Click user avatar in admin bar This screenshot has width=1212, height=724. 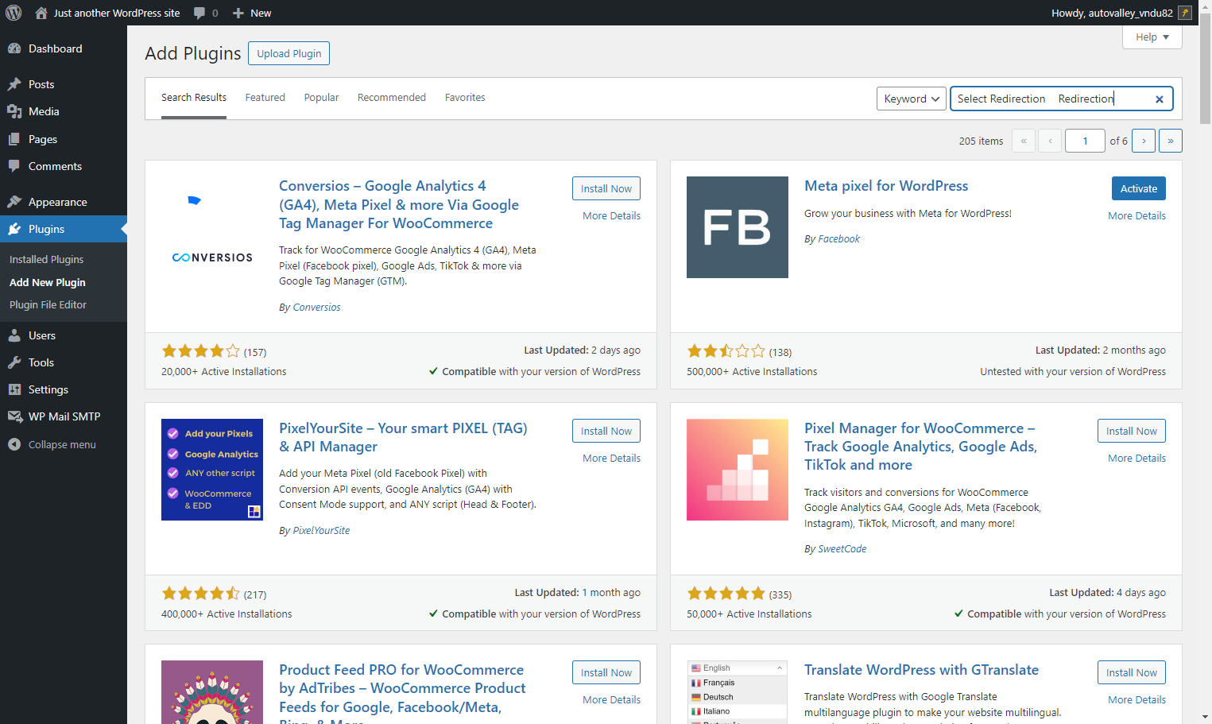[1185, 13]
